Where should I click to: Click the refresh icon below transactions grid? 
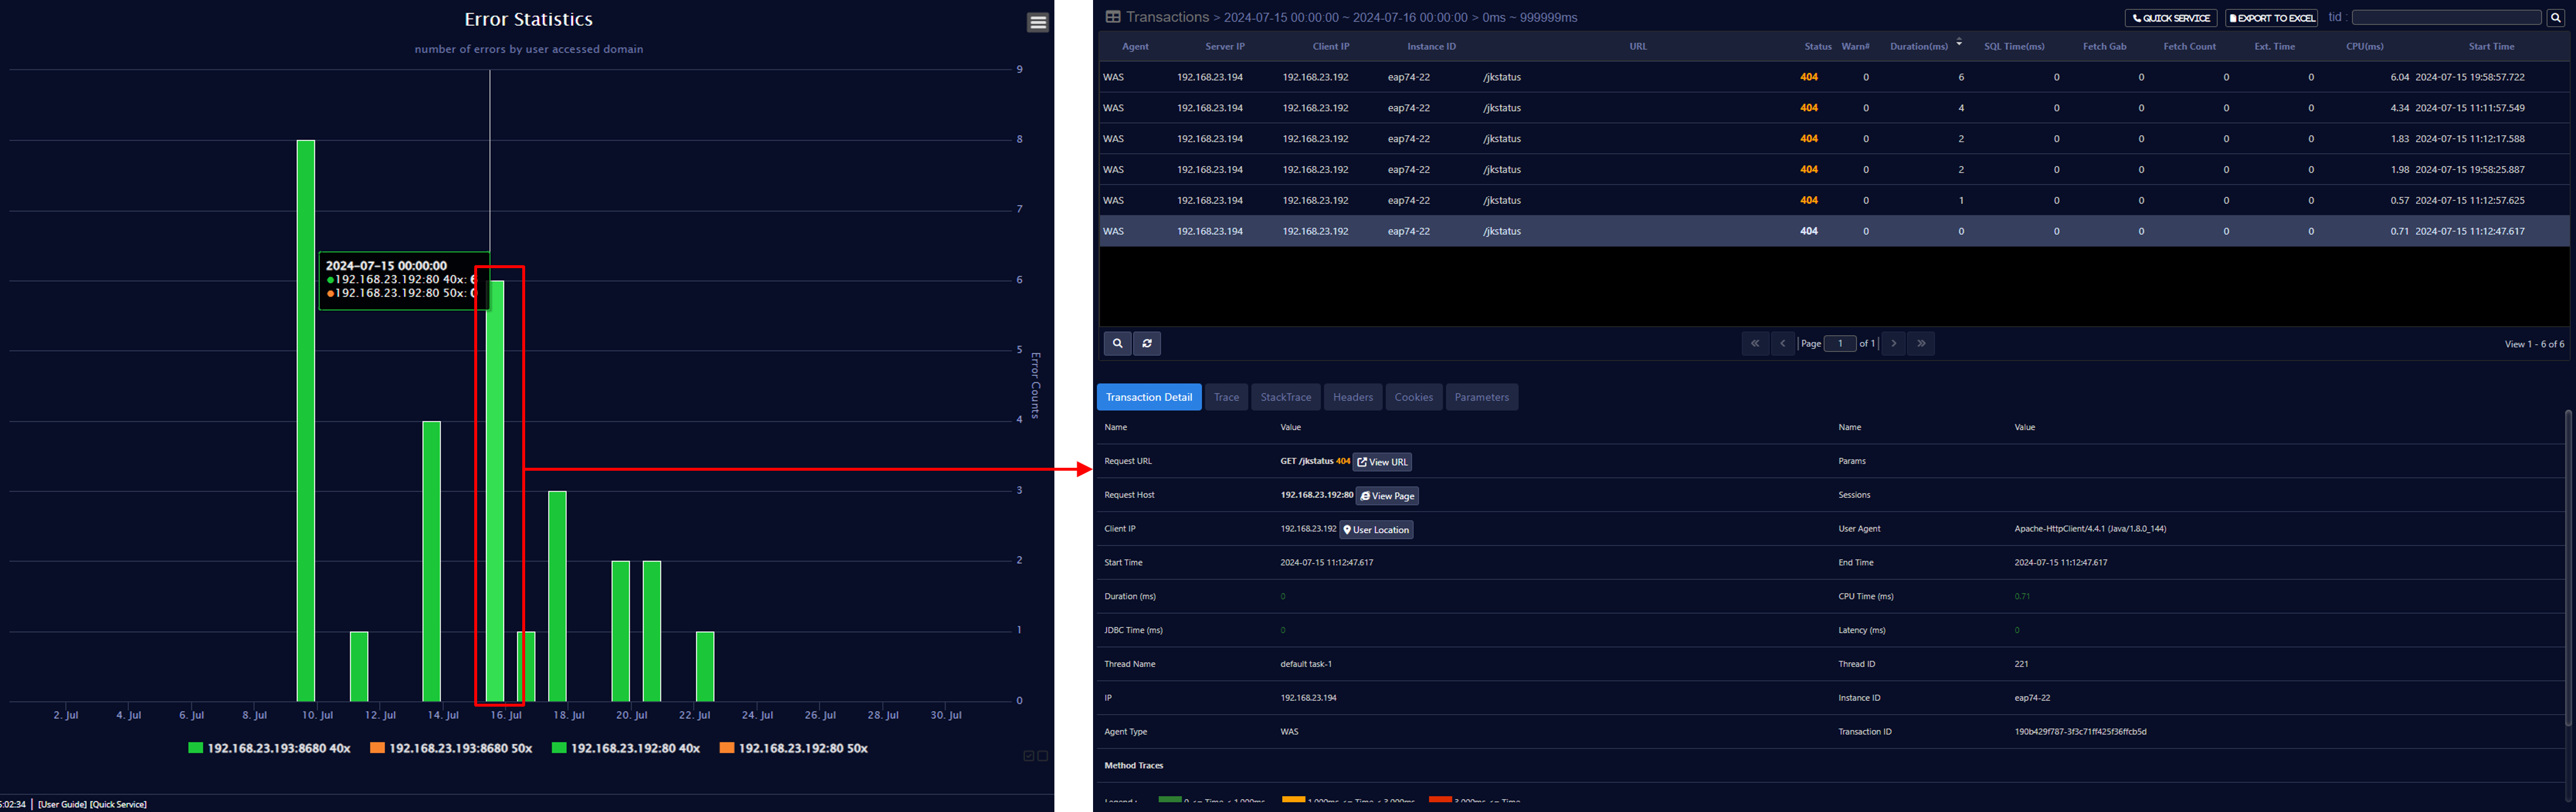[1147, 344]
